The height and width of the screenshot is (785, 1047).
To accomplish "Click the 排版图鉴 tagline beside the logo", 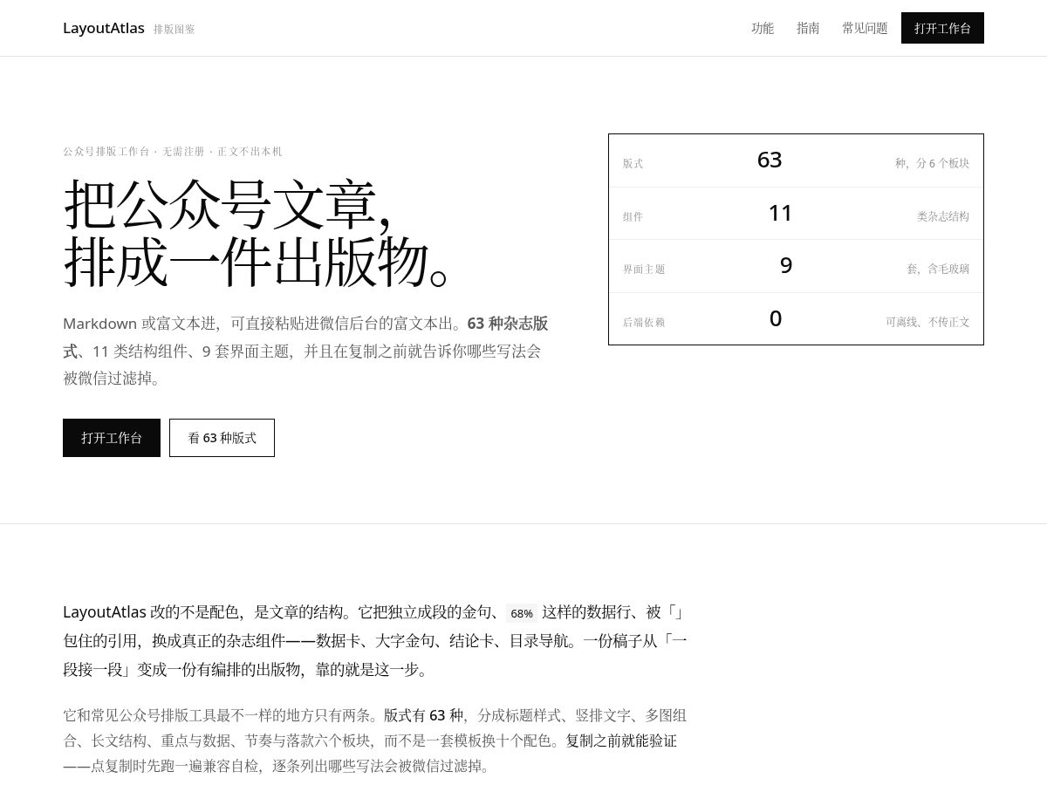I will [174, 30].
